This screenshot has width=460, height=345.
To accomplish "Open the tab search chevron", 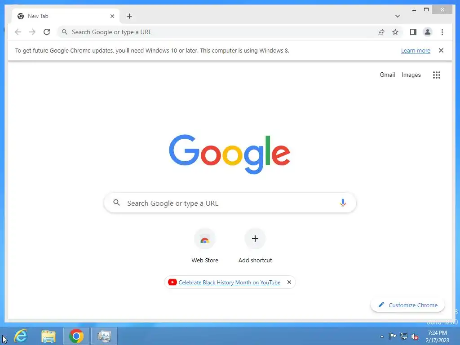I will (x=398, y=16).
